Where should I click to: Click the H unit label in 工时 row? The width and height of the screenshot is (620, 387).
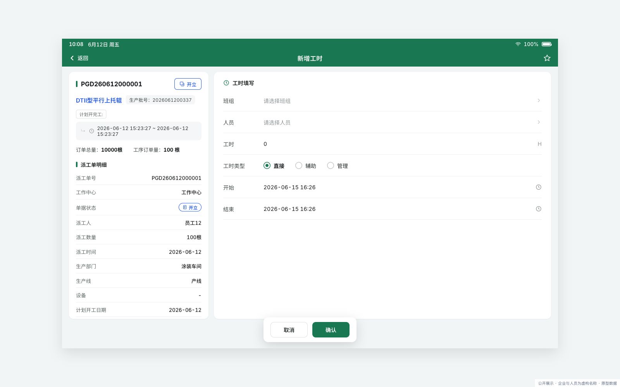[539, 144]
